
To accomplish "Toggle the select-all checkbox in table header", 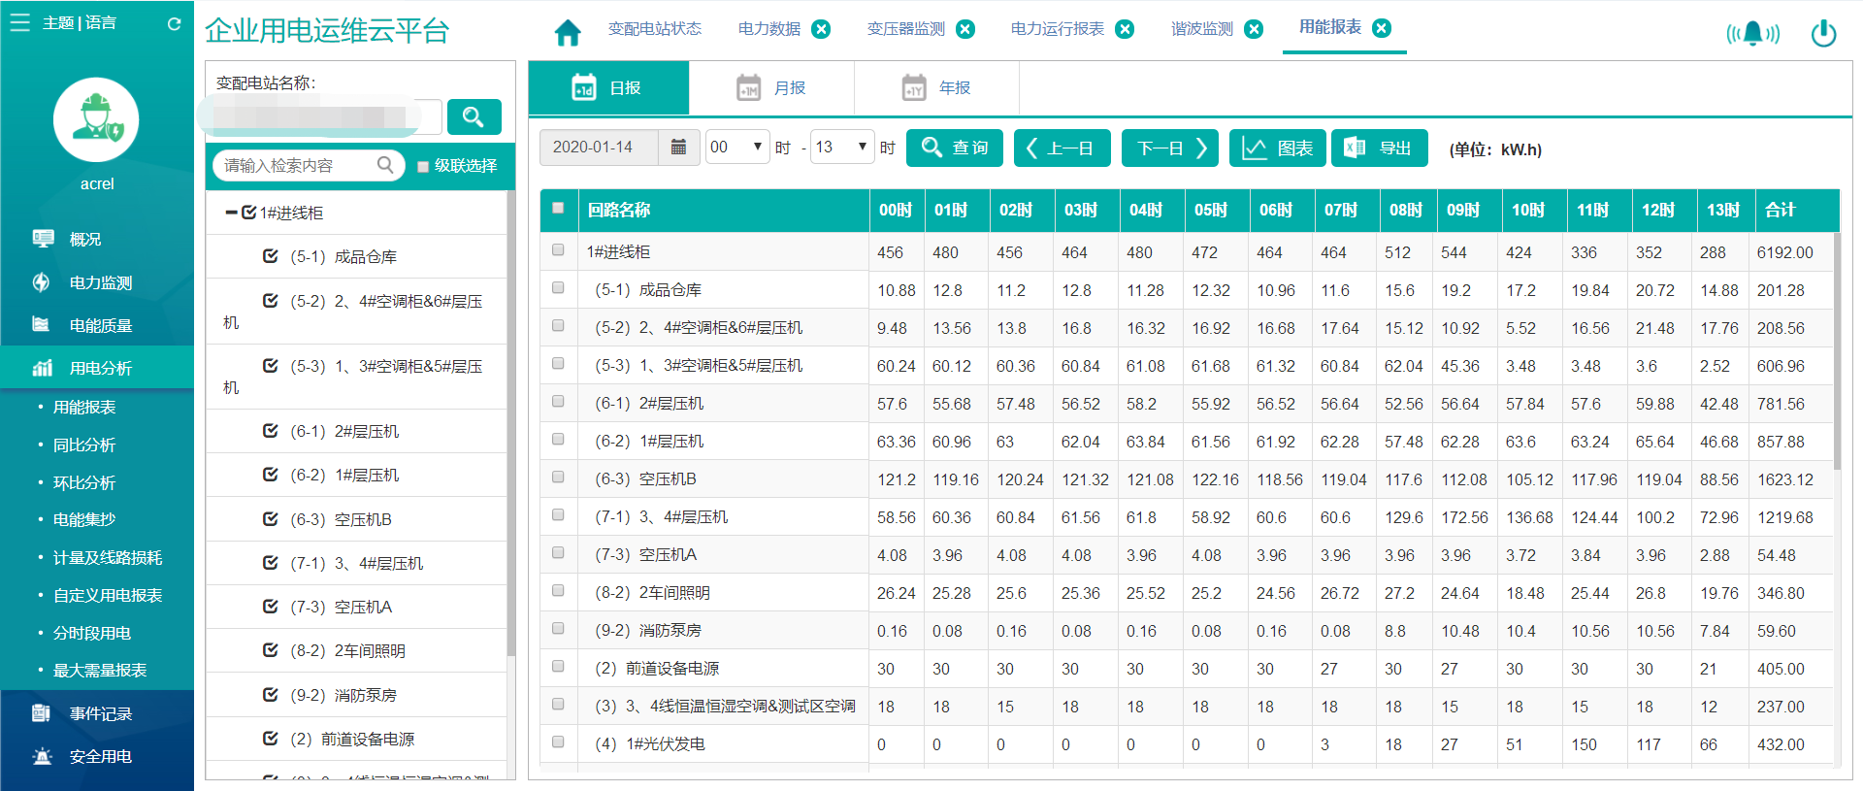I will coord(558,208).
